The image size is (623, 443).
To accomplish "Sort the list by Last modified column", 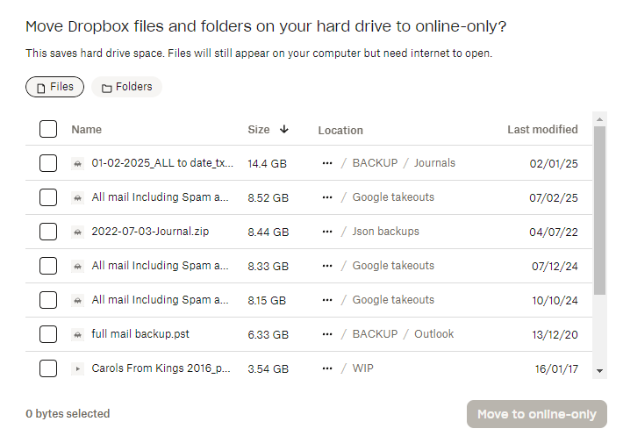I will tap(542, 129).
